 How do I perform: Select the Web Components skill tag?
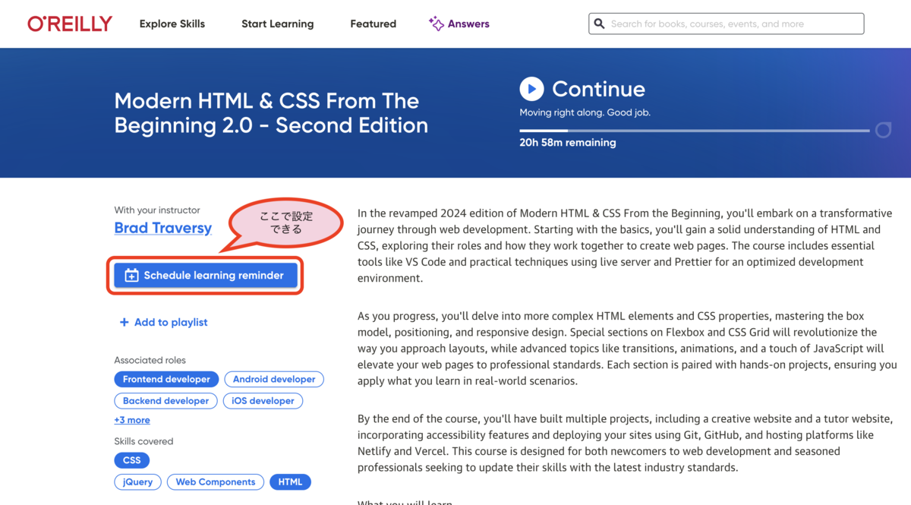pyautogui.click(x=216, y=481)
